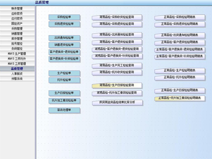212x159 pixels.
Task: Select 条码管控 in sidebar
Action: tap(17, 48)
